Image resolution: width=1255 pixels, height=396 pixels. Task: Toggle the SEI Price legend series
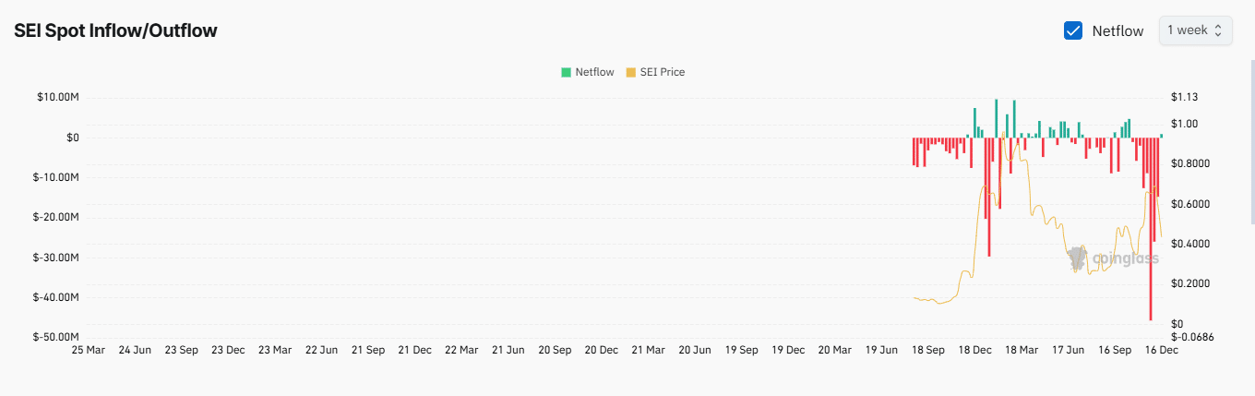click(x=655, y=72)
